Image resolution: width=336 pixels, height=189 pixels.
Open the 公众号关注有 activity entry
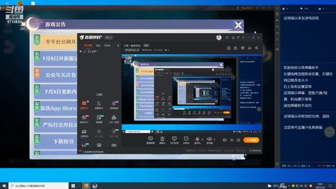(x=56, y=75)
